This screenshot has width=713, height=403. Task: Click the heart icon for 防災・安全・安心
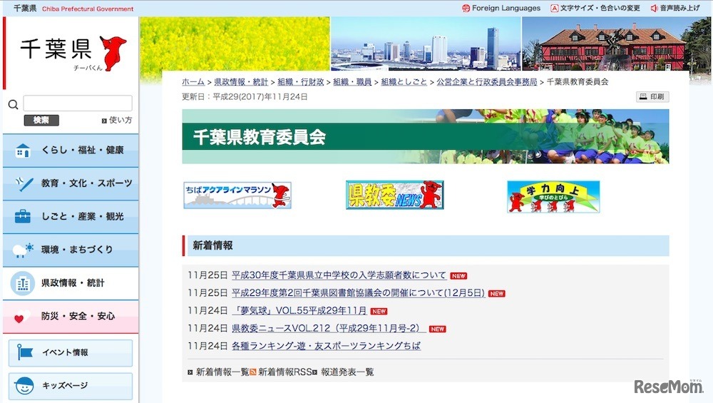coord(21,317)
